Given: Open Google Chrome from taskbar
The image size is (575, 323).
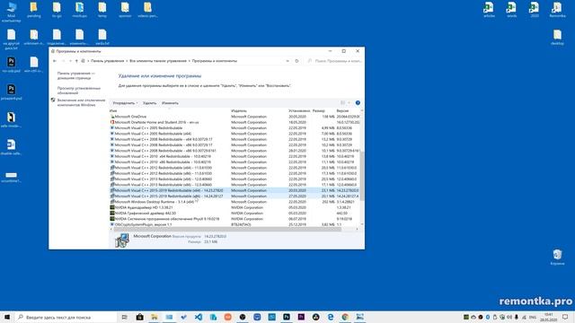Looking at the screenshot, I should (345, 317).
